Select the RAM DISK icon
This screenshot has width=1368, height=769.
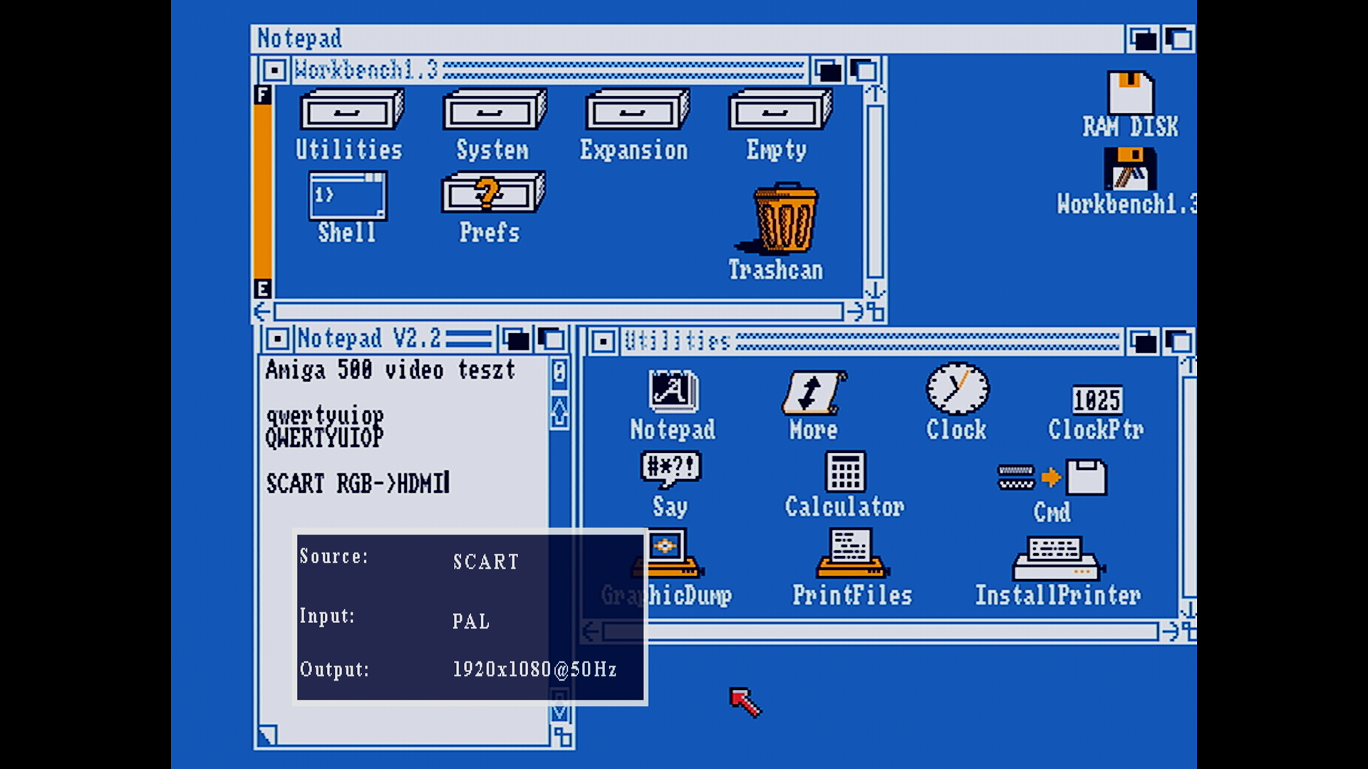(x=1131, y=93)
